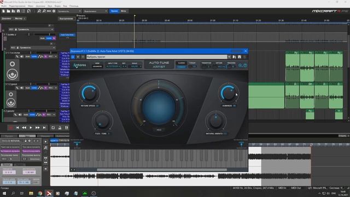350x197 pixels.
Task: Switch to the Микшер bottom tab
Action: [x=45, y=136]
